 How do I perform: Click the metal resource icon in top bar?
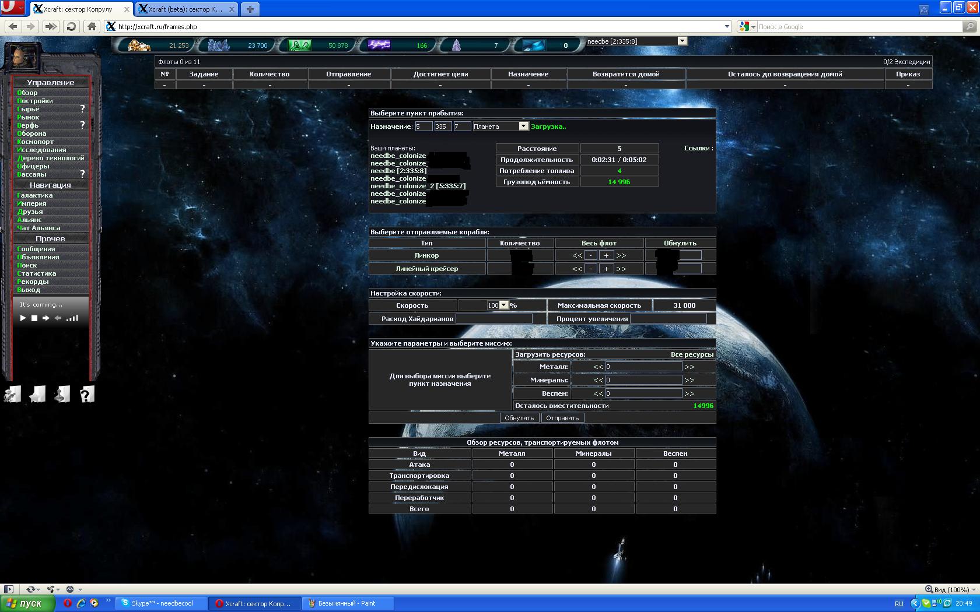(x=139, y=45)
